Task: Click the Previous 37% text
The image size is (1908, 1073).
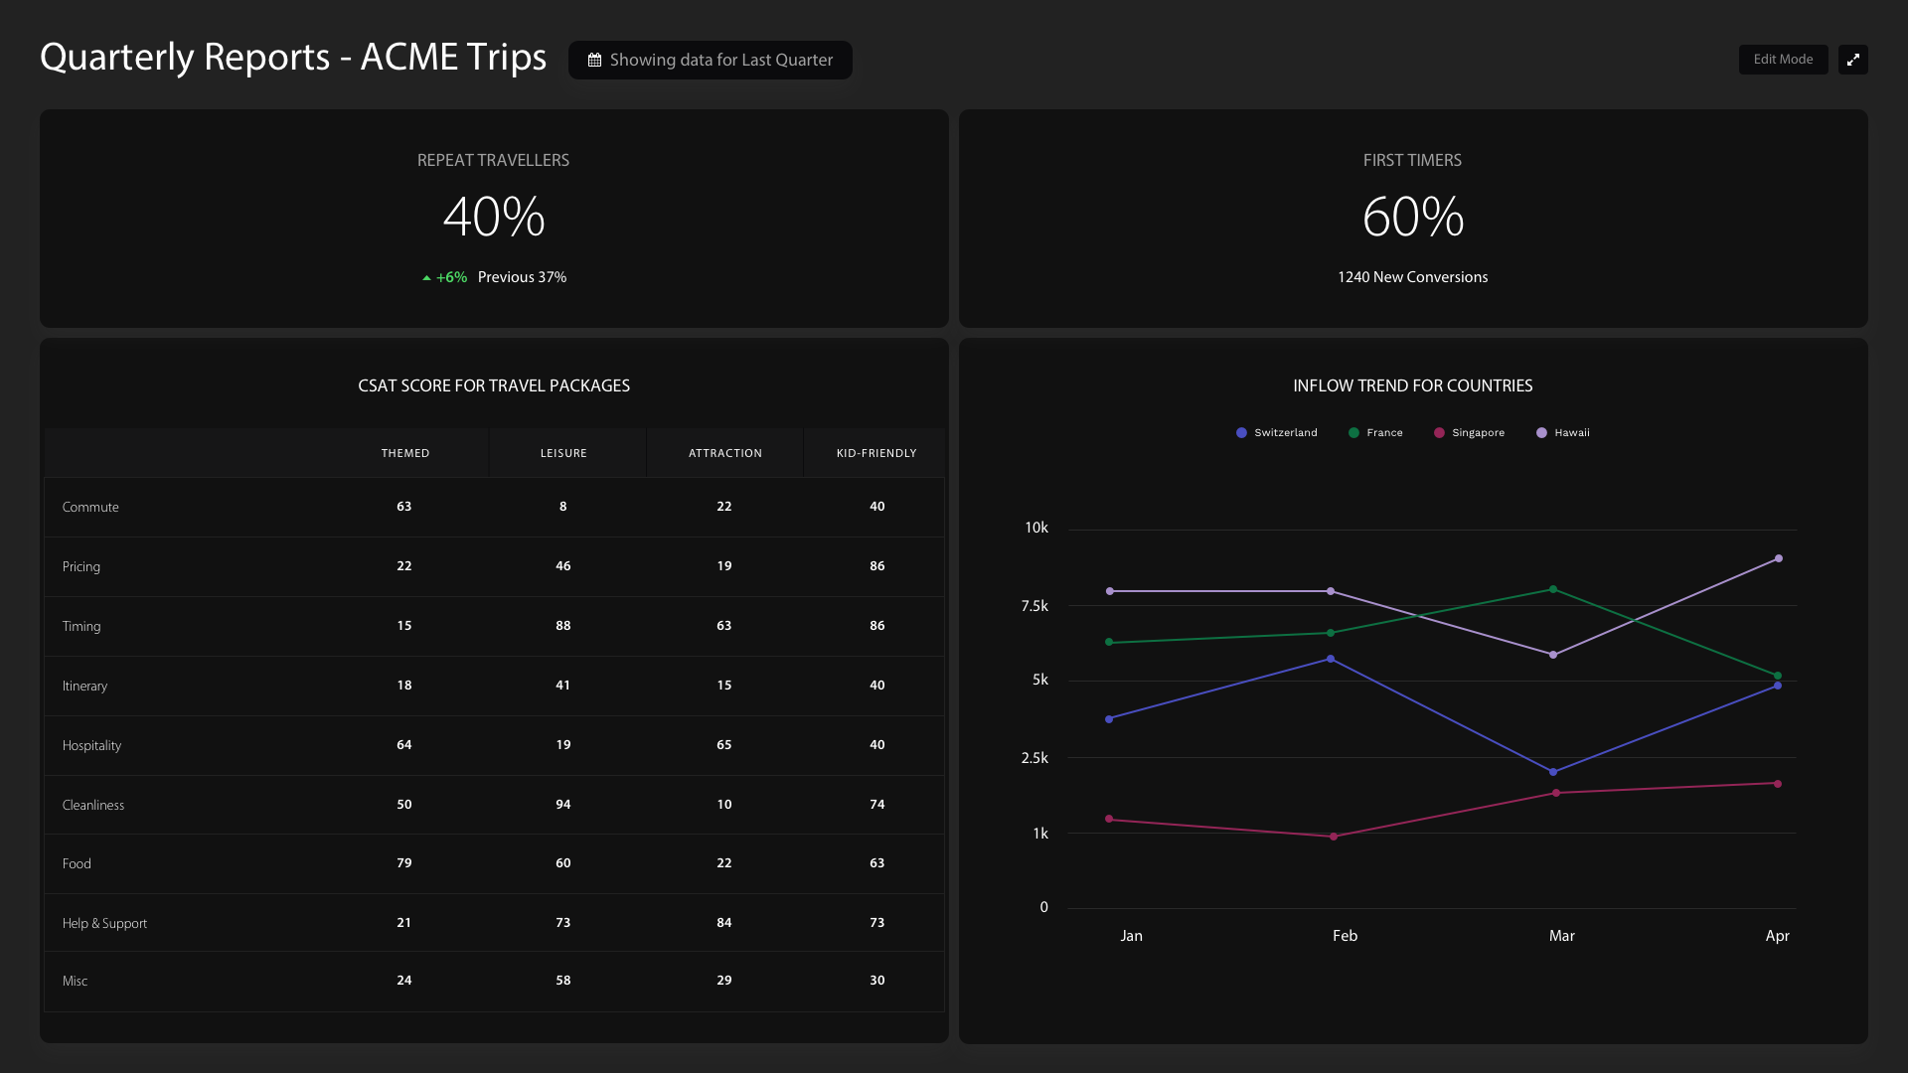Action: (523, 277)
